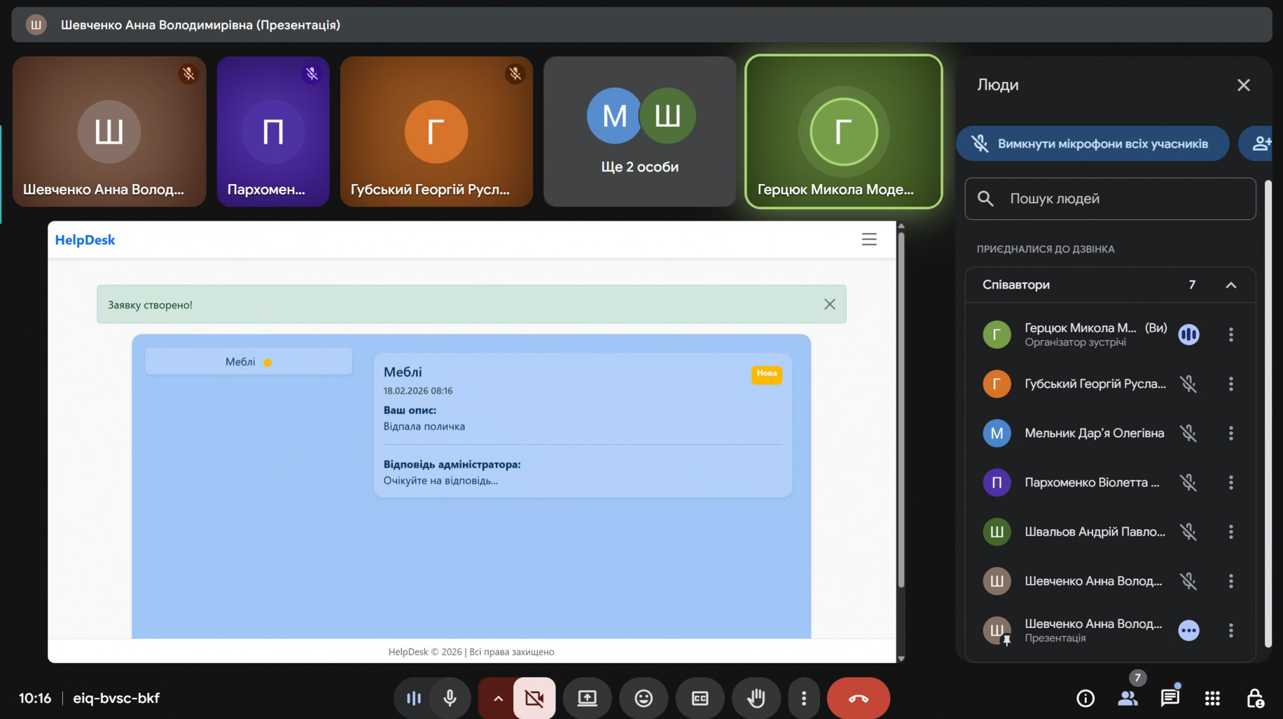Toggle closed captions

tap(700, 698)
